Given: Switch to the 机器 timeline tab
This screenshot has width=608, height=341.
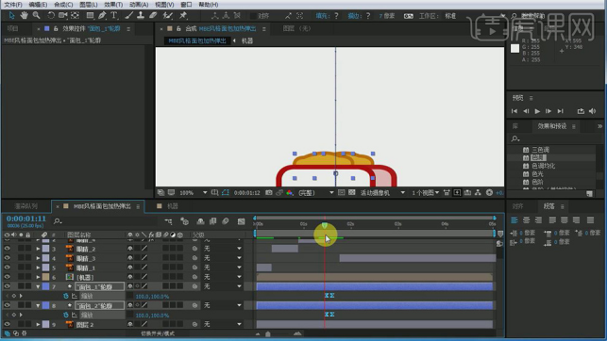Looking at the screenshot, I should point(172,206).
